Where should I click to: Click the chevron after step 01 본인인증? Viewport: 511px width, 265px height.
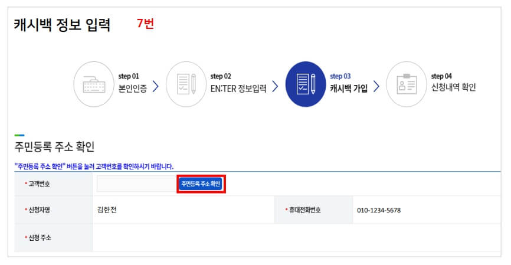coord(156,86)
